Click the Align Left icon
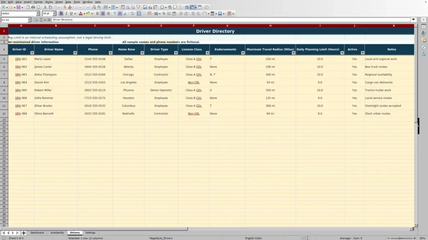 98,14
